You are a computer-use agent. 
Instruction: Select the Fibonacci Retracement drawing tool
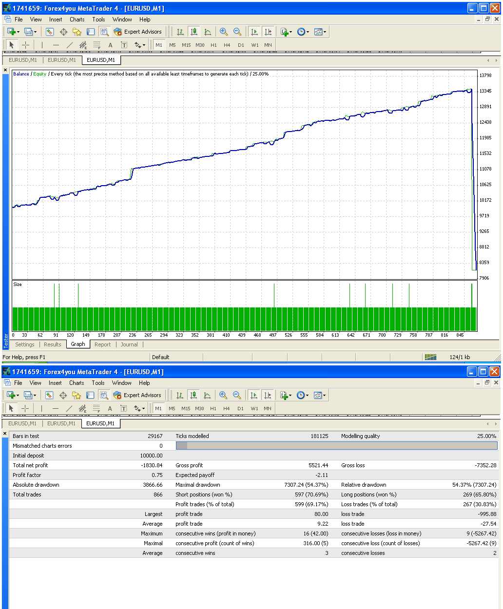[97, 44]
